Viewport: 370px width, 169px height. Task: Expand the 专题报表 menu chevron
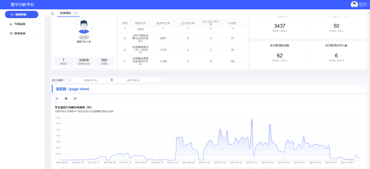tap(40, 24)
